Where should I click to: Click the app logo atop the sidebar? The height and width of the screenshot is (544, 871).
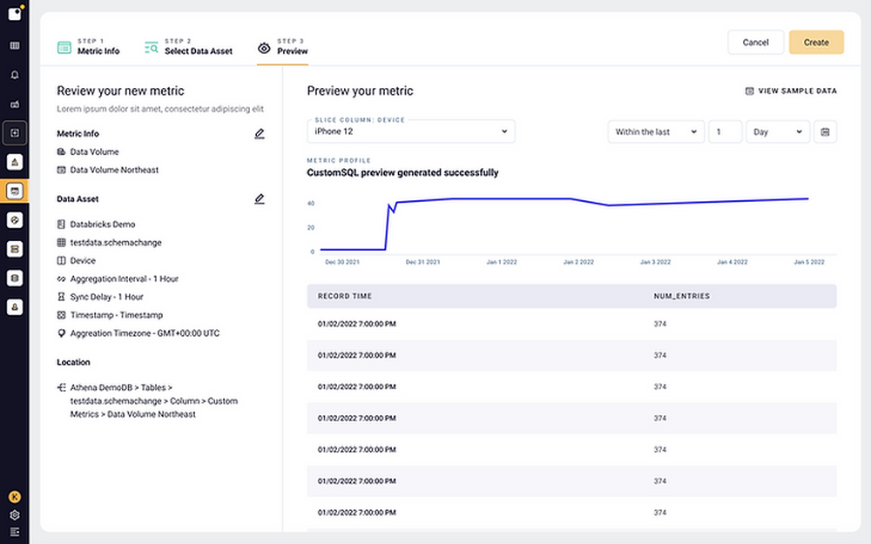point(15,13)
